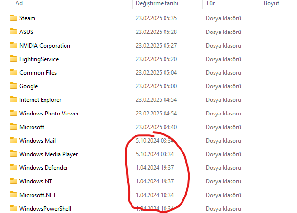
Task: Click the Windows Mail folder icon
Action: 13,140
